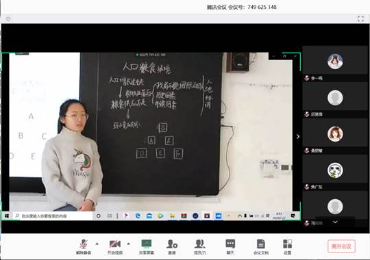Open the Members (成员) list
Image resolution: width=370 pixels, height=260 pixels.
point(200,246)
